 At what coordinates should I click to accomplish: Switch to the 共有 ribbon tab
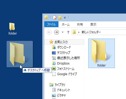click(x=80, y=25)
